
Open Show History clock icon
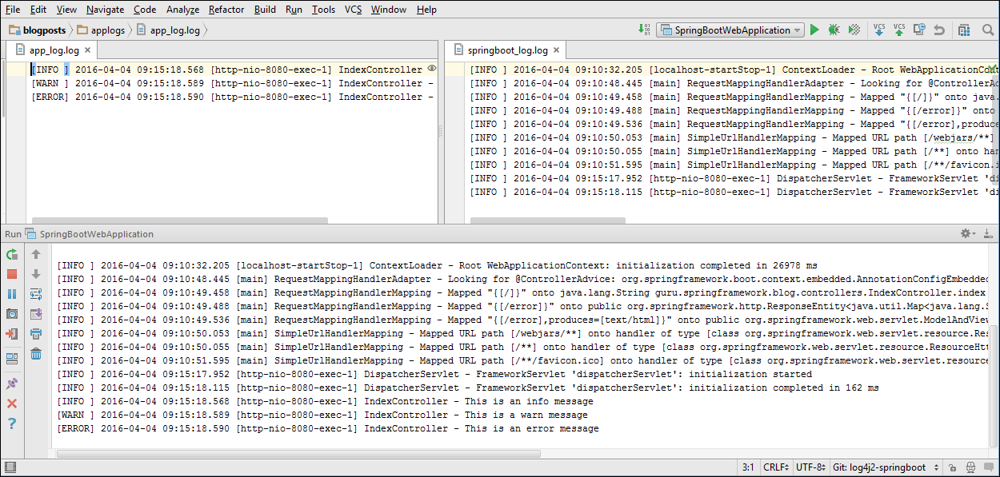click(x=919, y=30)
